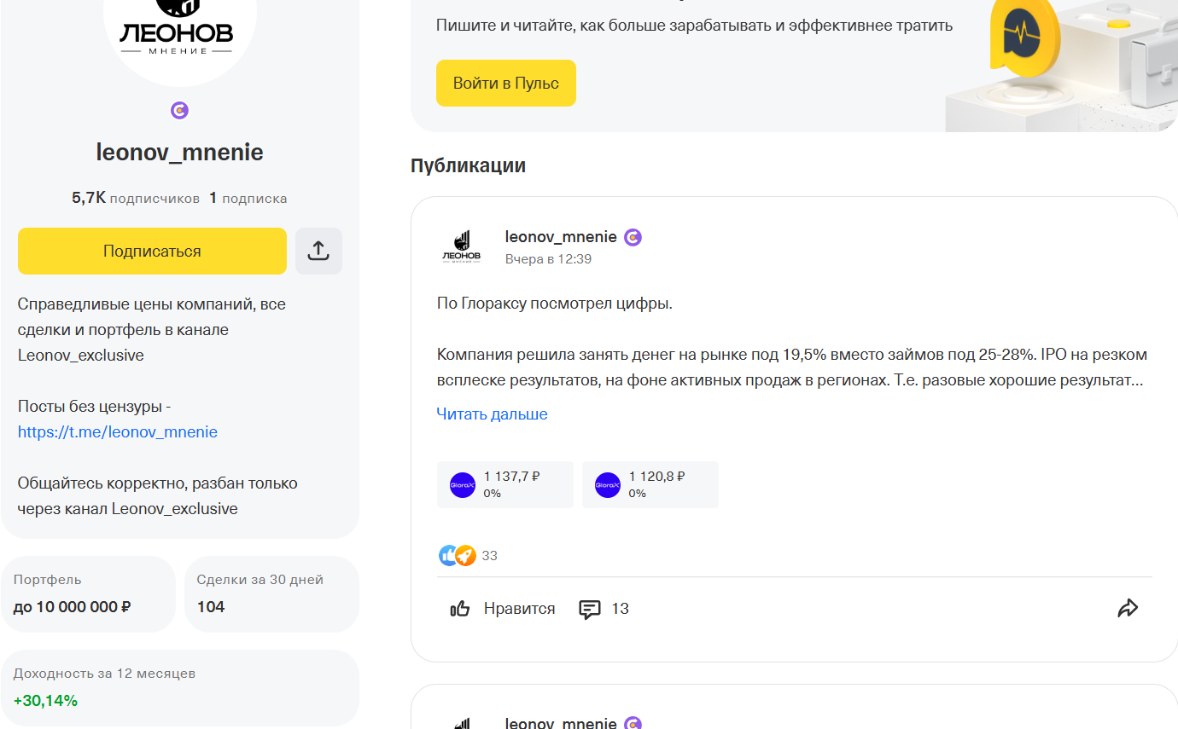Open the 1 подписка list
1178x729 pixels.
[x=248, y=198]
